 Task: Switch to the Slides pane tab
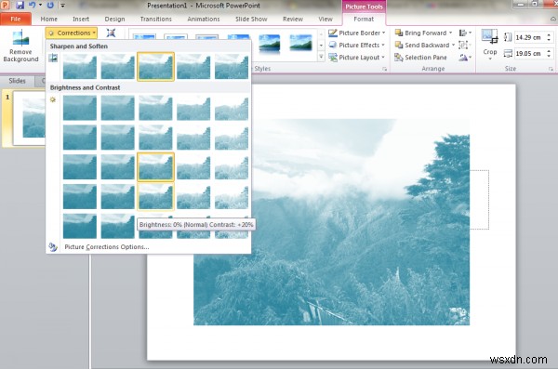click(x=17, y=81)
